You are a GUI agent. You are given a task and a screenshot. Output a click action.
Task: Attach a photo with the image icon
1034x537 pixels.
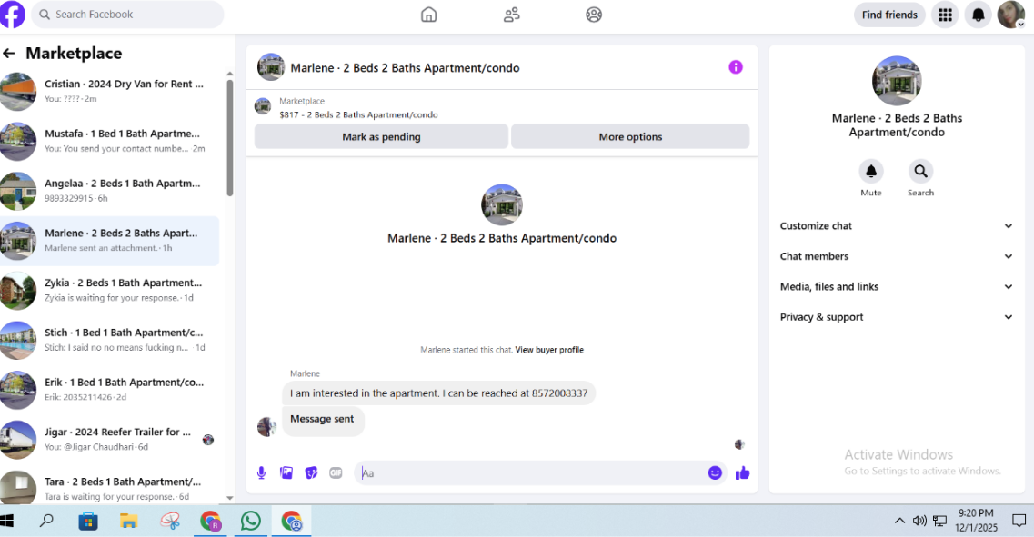tap(286, 473)
